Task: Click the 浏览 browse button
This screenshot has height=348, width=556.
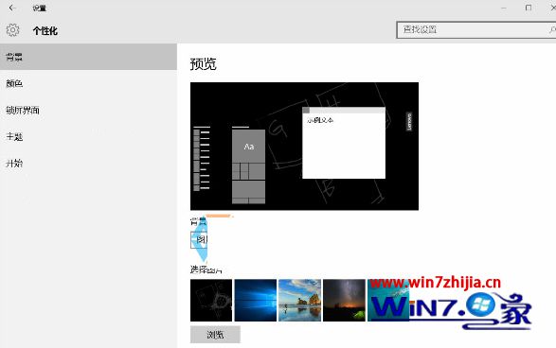Action: pyautogui.click(x=215, y=335)
